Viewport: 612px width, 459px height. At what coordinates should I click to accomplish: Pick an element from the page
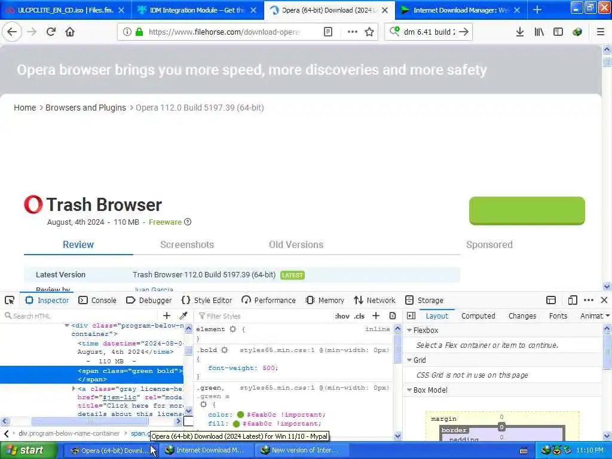10,300
